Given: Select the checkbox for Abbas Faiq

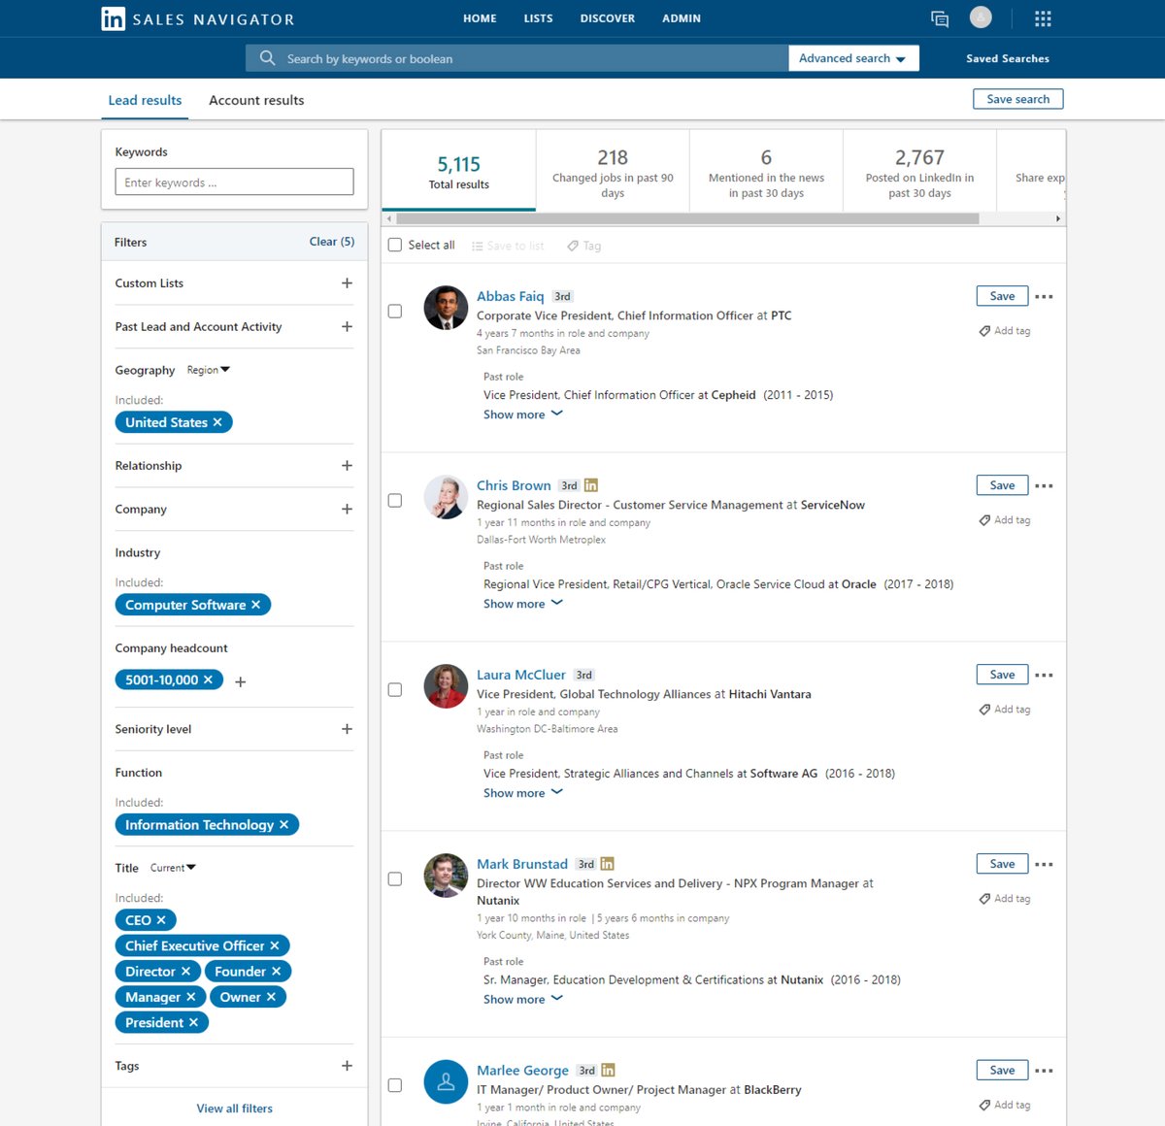Looking at the screenshot, I should pyautogui.click(x=395, y=312).
